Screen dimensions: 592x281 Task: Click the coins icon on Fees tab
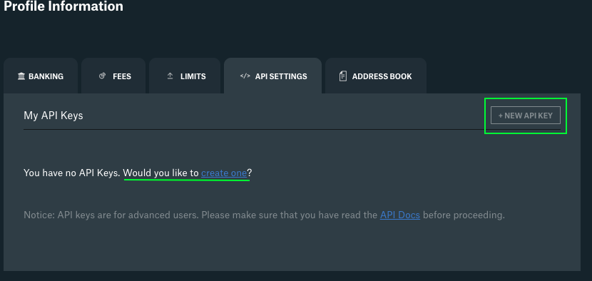coord(102,76)
